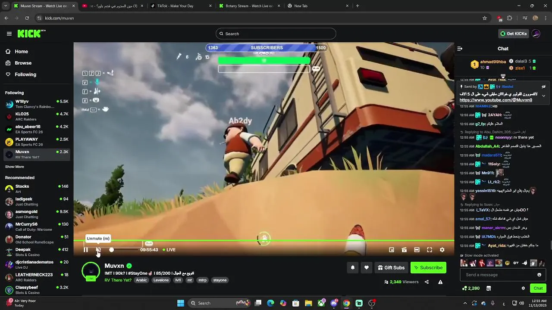Switch to the TikTok - Make Your Day tab

(x=180, y=6)
